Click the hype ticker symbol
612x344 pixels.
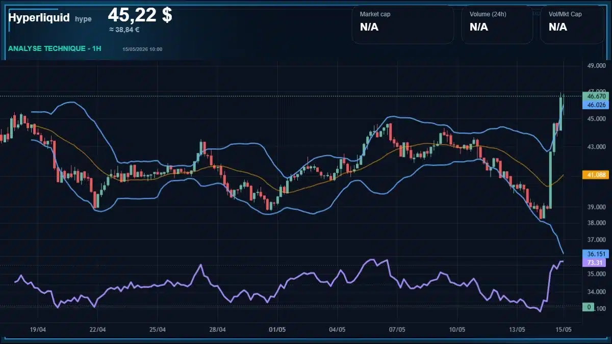click(83, 19)
